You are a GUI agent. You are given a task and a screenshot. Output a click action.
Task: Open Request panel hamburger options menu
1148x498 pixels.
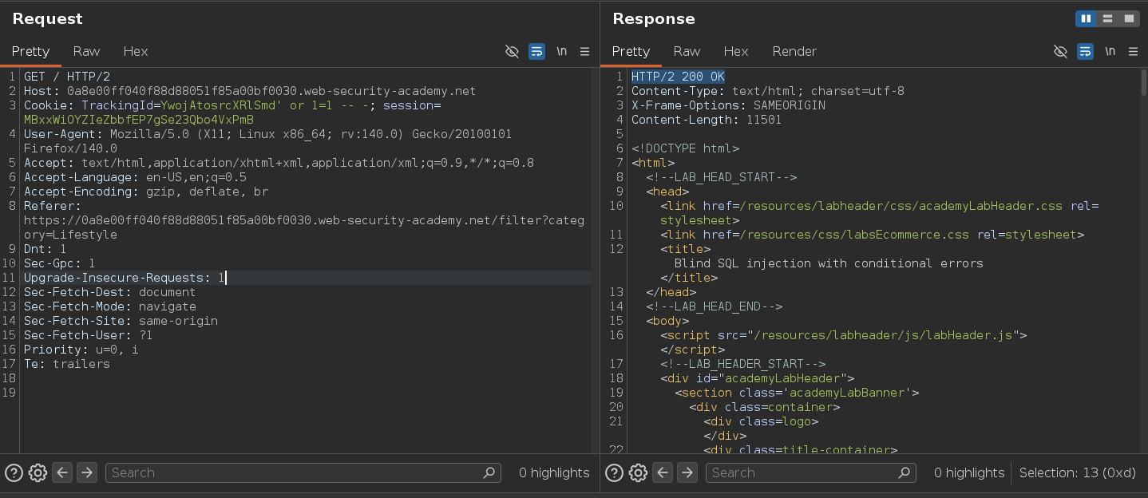tap(585, 51)
